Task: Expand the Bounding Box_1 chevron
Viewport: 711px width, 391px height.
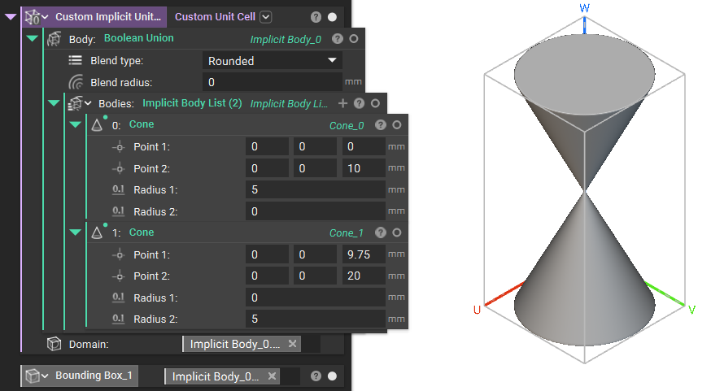Action: (x=45, y=376)
